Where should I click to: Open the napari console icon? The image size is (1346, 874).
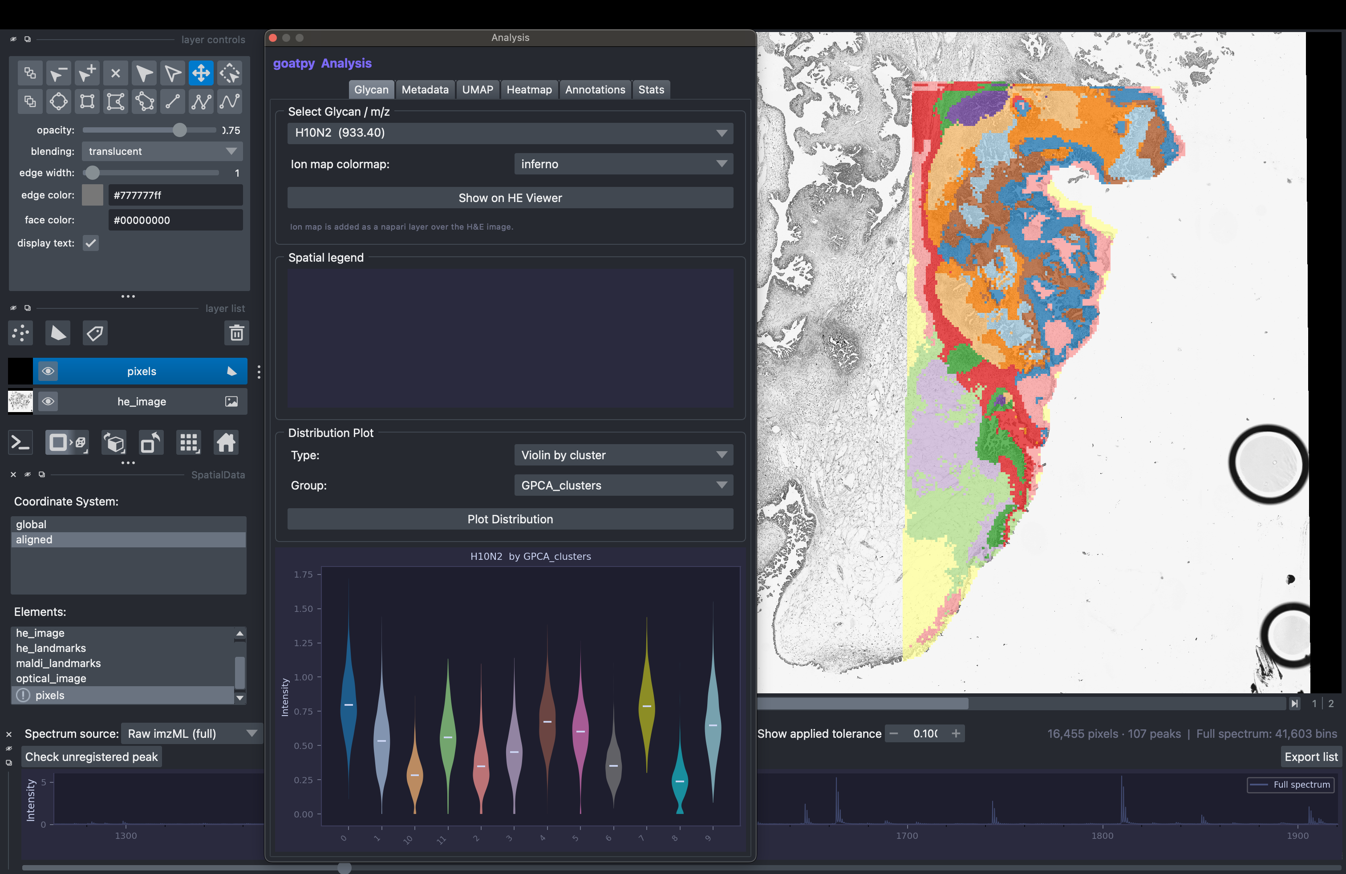click(x=21, y=443)
